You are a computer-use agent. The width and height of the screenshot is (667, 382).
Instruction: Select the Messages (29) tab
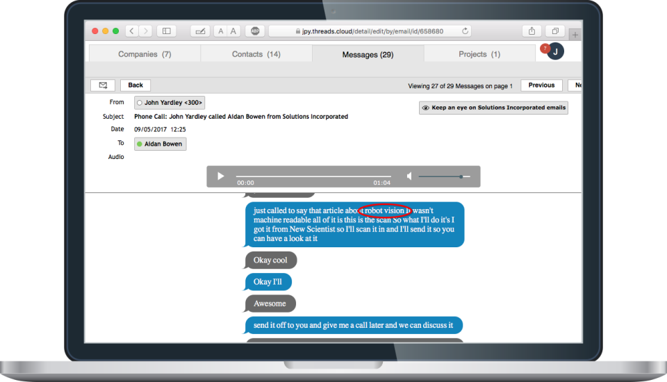368,54
